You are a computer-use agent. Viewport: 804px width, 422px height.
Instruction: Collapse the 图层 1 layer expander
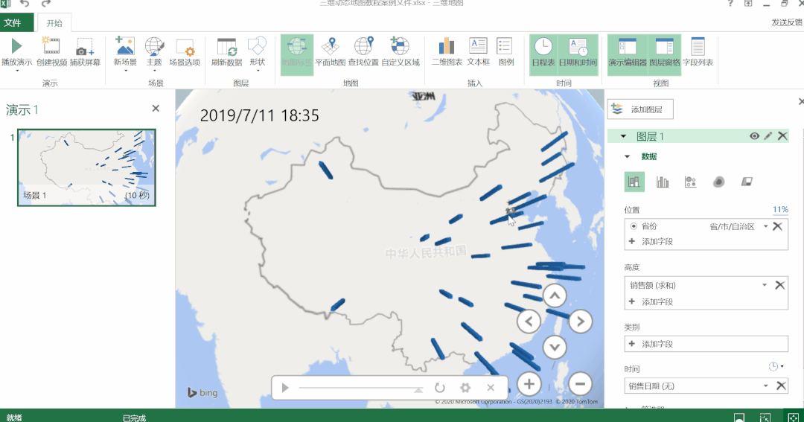(623, 136)
